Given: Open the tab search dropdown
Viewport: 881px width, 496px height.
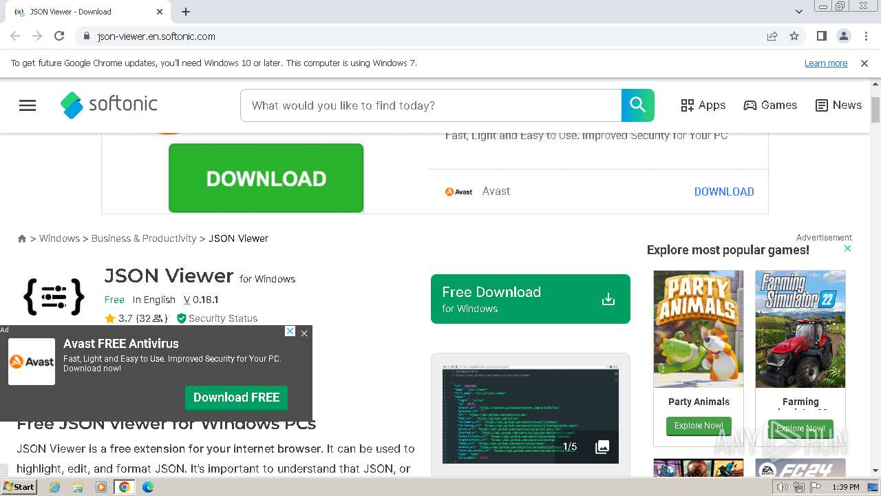Looking at the screenshot, I should tap(798, 12).
